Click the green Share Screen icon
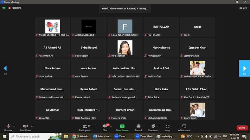The height and width of the screenshot is (140, 250). coord(122,127)
